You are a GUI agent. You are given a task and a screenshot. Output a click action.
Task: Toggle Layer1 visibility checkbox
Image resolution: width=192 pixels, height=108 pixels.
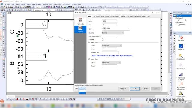pos(177,18)
